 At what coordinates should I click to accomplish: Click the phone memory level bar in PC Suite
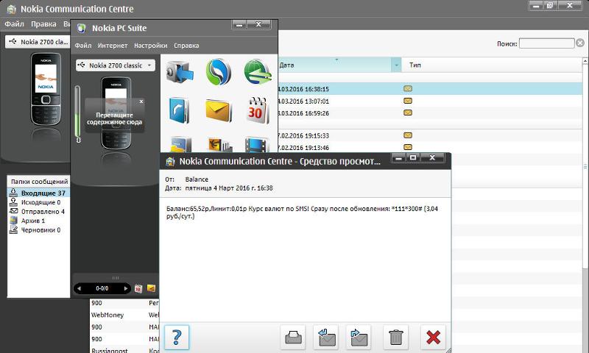(77, 112)
